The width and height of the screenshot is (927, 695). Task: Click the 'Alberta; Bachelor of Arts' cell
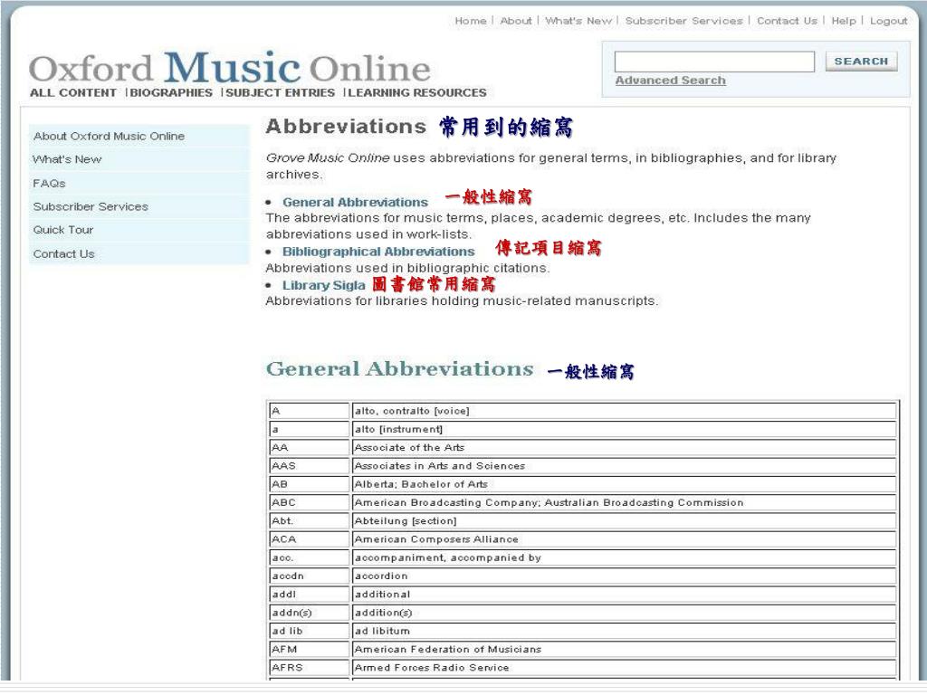pyautogui.click(x=624, y=484)
